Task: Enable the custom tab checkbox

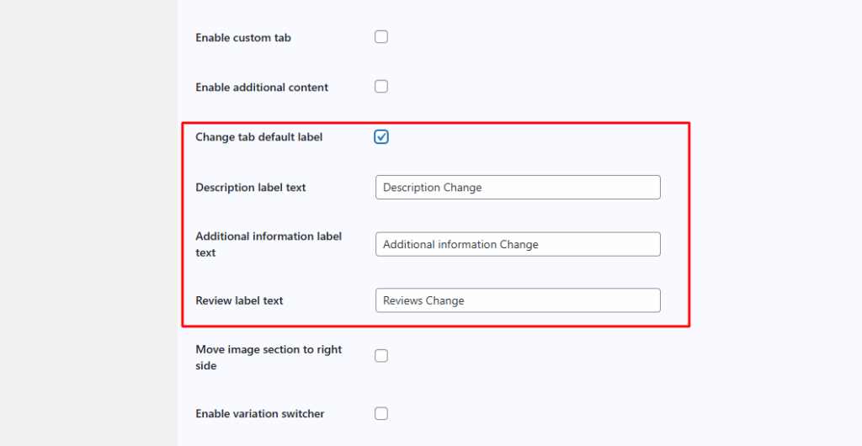Action: coord(381,37)
